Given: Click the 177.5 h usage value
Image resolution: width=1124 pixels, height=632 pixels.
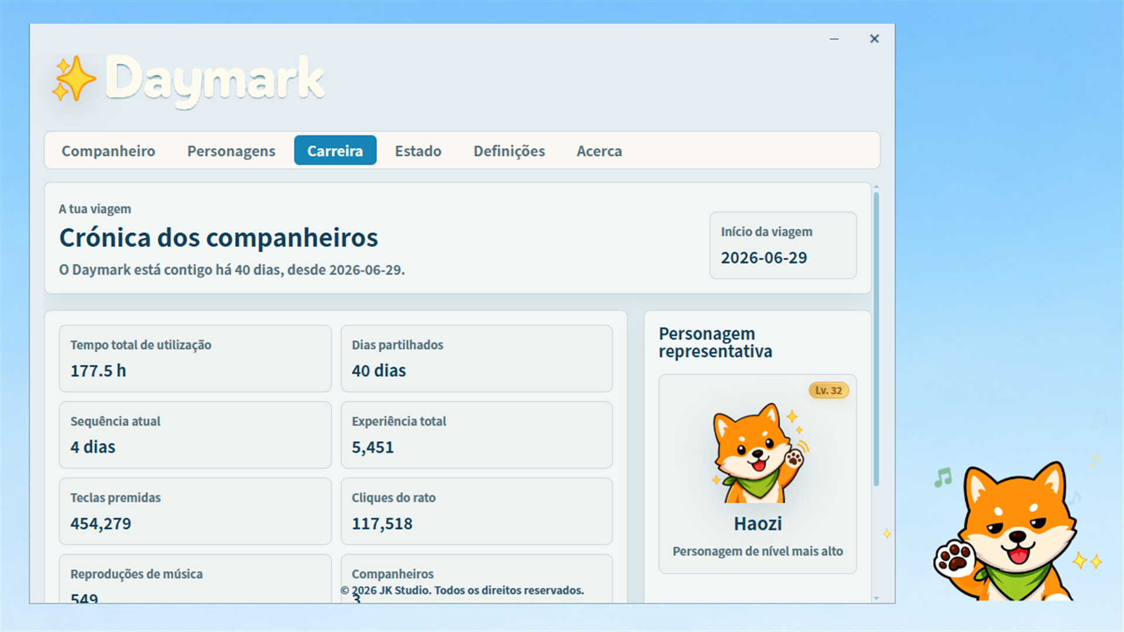Looking at the screenshot, I should click(98, 371).
